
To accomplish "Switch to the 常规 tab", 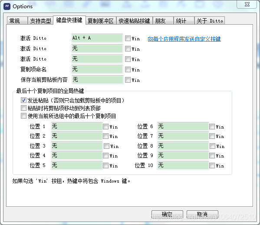I will [17, 21].
